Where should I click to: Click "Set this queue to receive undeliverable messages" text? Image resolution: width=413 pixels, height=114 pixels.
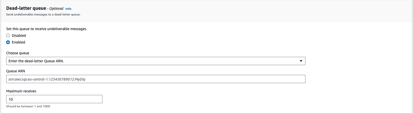pos(46,29)
